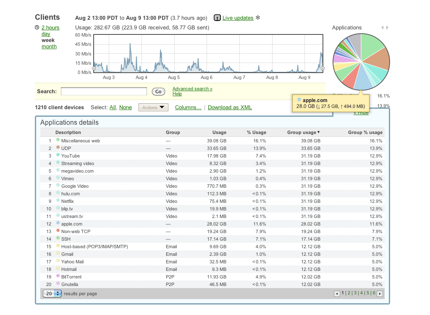
Task: Click the Go search button
Action: (x=158, y=92)
